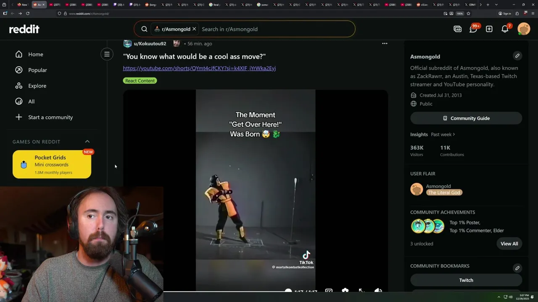Click the community achievement badges
The image size is (538, 302).
(x=428, y=226)
